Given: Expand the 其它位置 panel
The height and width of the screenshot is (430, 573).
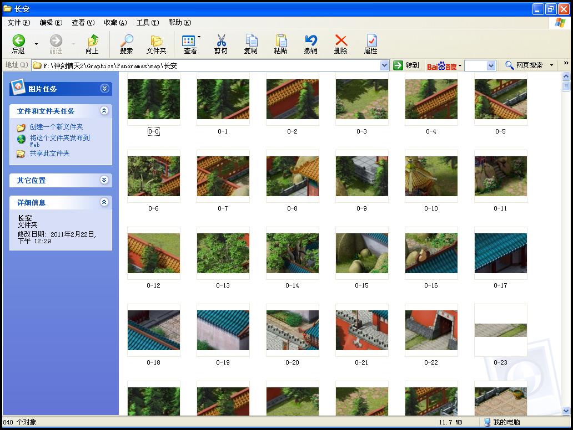Looking at the screenshot, I should 104,180.
